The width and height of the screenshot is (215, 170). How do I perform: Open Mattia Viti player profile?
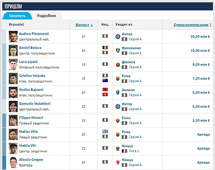click(x=27, y=146)
